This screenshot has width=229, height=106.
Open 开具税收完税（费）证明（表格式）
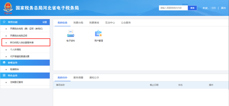[26, 29]
